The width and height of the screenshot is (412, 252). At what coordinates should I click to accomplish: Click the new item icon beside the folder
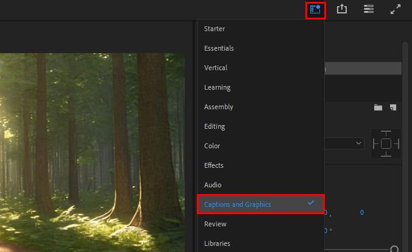[393, 107]
